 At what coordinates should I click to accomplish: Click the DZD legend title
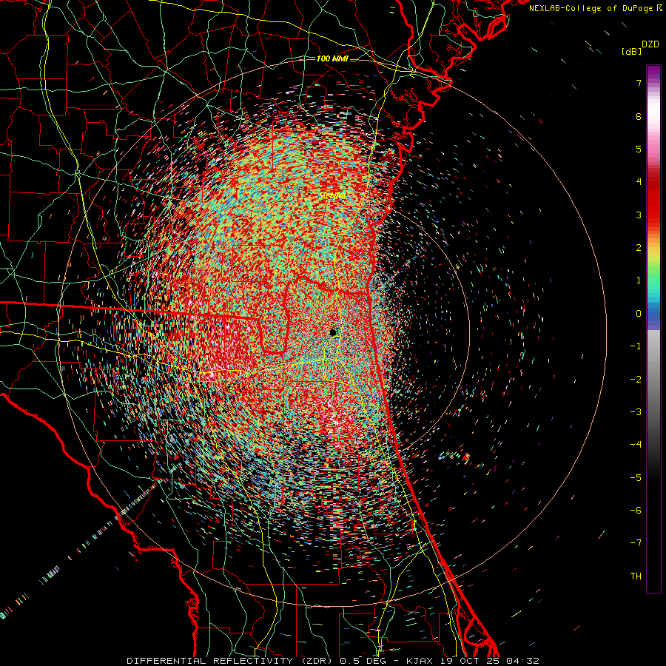650,44
